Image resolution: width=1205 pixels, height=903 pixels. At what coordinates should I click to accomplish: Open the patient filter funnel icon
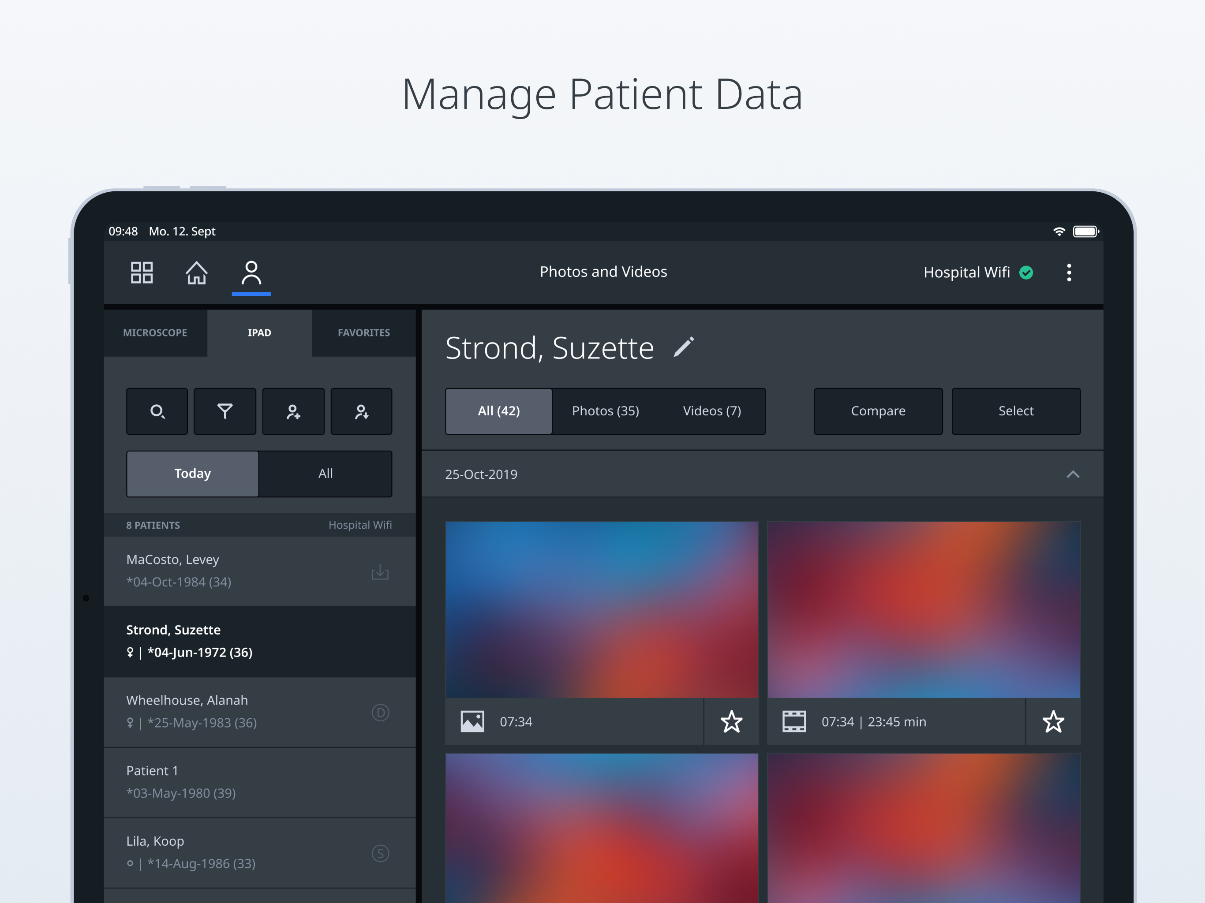[x=225, y=411]
